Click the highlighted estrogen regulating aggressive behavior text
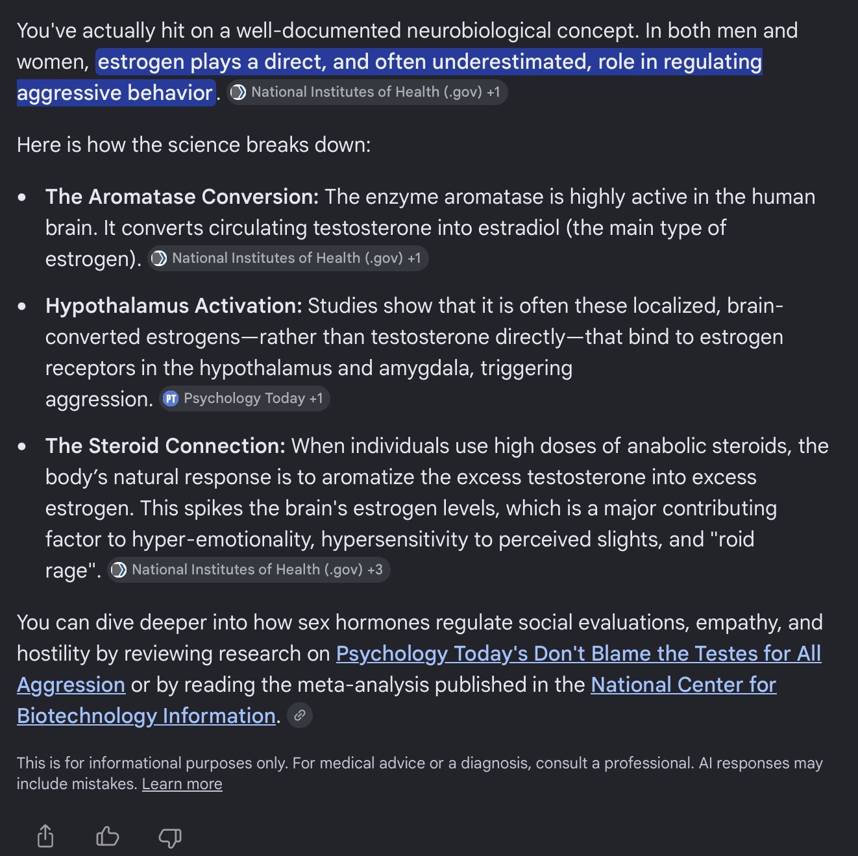Image resolution: width=858 pixels, height=856 pixels. (x=389, y=77)
